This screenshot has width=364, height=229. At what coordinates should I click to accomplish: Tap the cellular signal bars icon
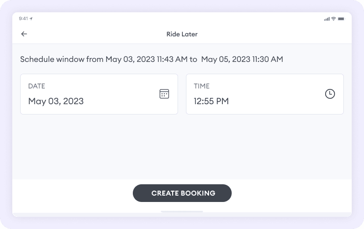coord(327,19)
